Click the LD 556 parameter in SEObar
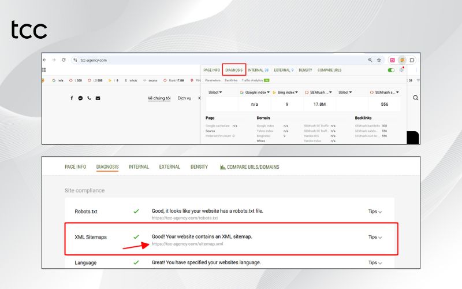 coord(95,80)
